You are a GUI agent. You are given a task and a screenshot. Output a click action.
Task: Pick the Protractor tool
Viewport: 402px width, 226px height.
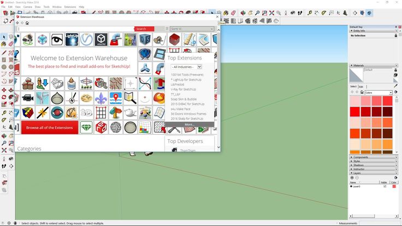point(324,13)
